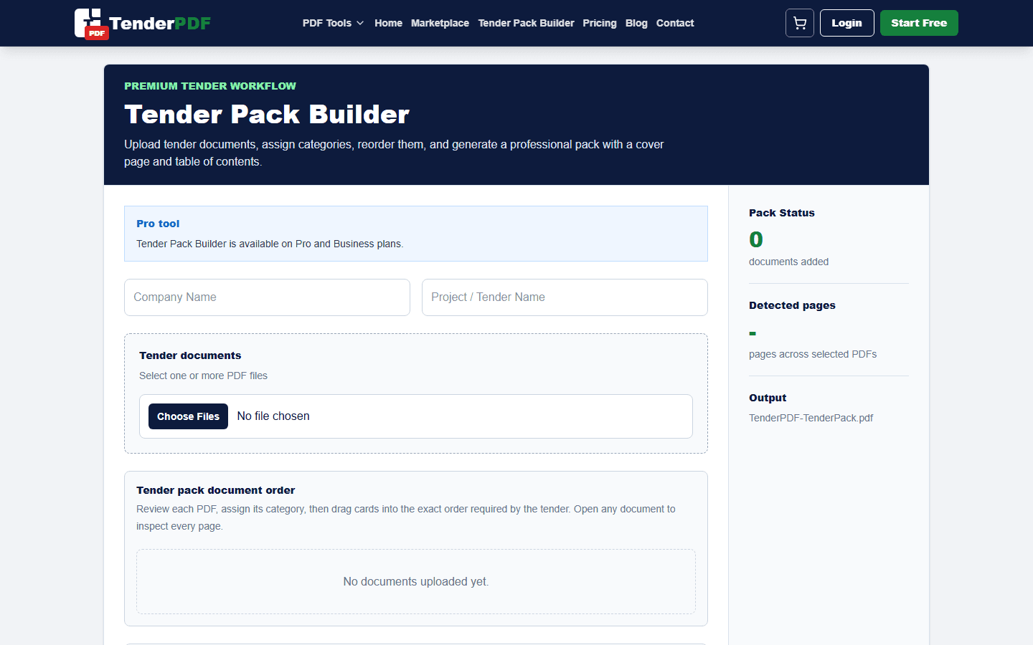Image resolution: width=1033 pixels, height=645 pixels.
Task: Click the Choose Files button
Action: [x=188, y=416]
